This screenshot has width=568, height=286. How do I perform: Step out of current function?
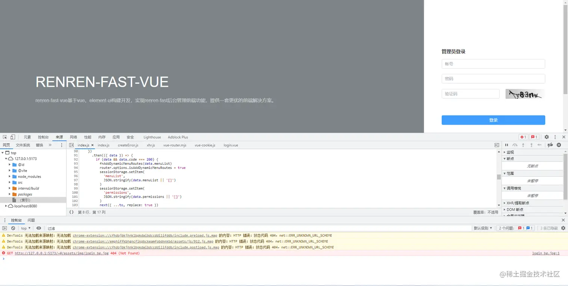(x=531, y=145)
